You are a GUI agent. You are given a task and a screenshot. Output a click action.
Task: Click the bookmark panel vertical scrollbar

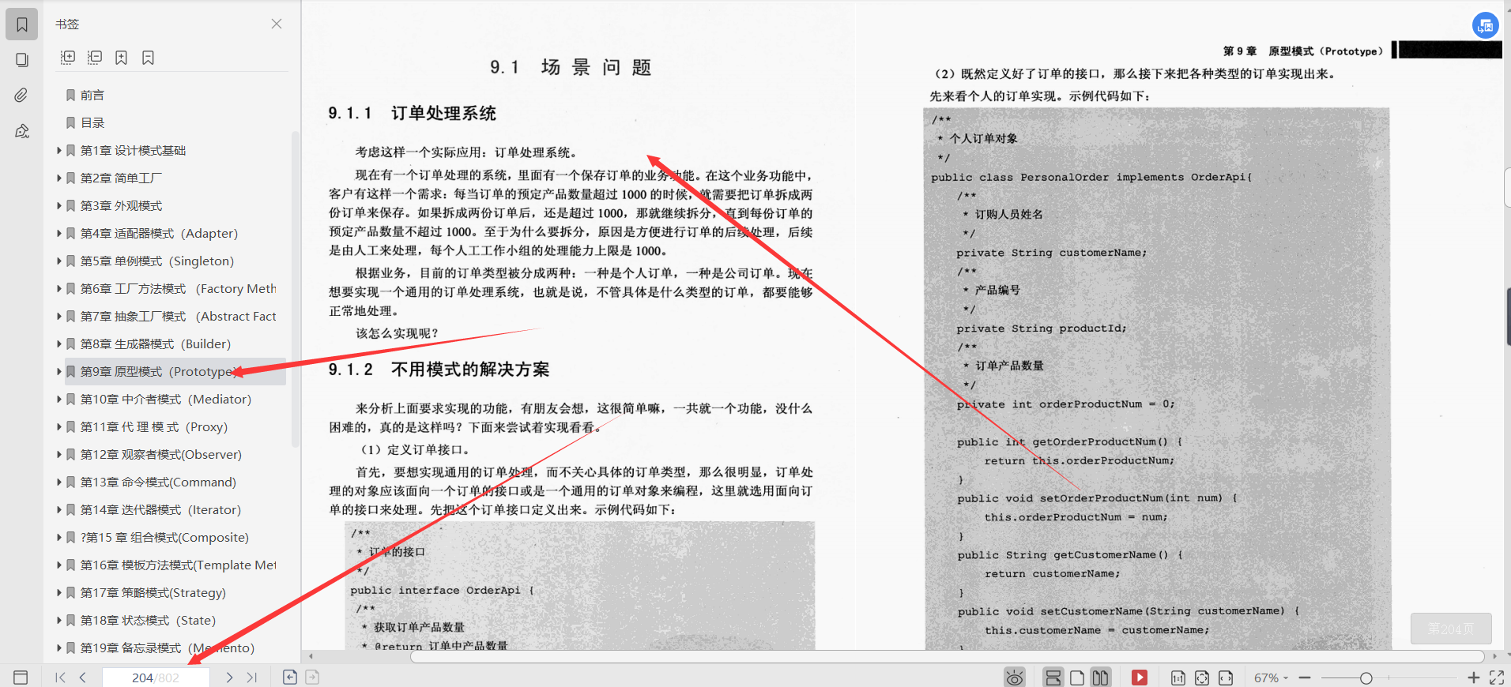(296, 290)
